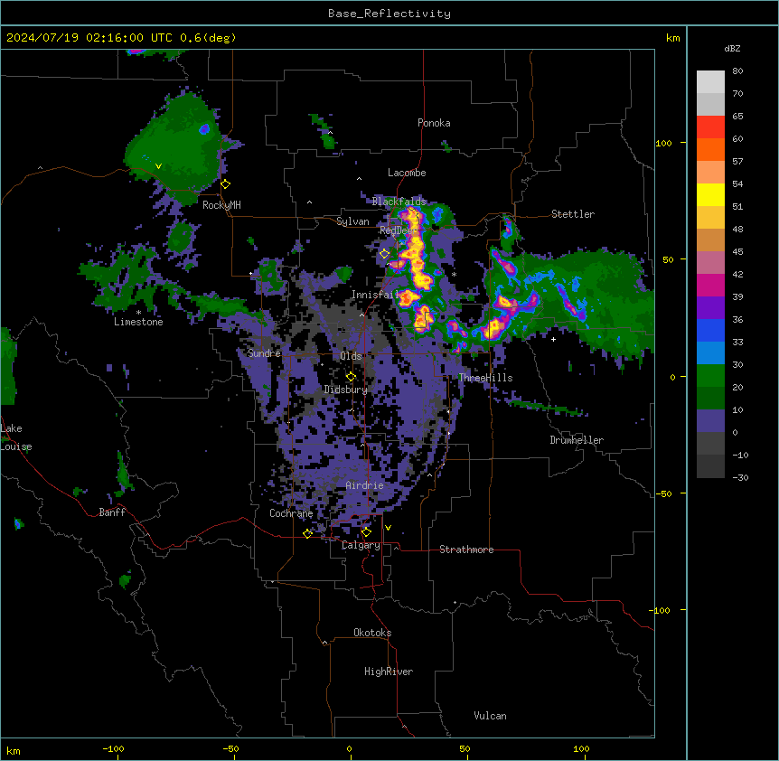Viewport: 779px width, 761px height.
Task: Click the ThreeHills town label
Action: coord(485,378)
